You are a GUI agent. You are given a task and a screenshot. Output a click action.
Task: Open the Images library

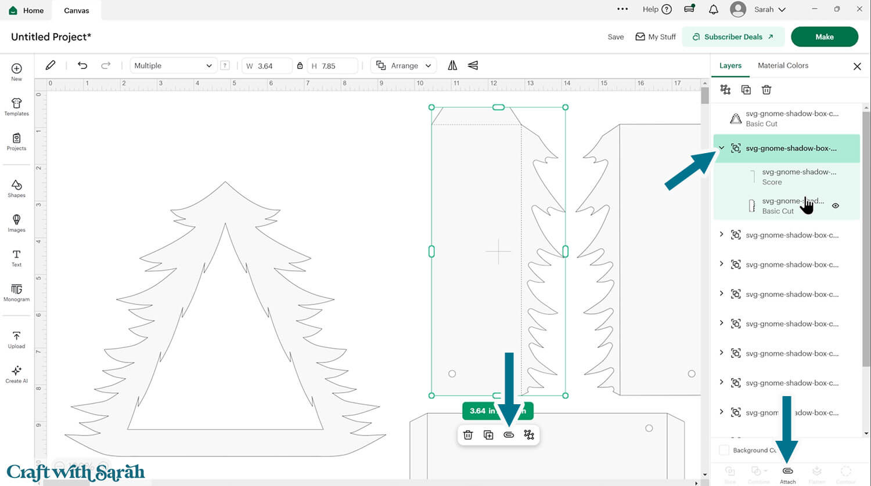click(16, 223)
